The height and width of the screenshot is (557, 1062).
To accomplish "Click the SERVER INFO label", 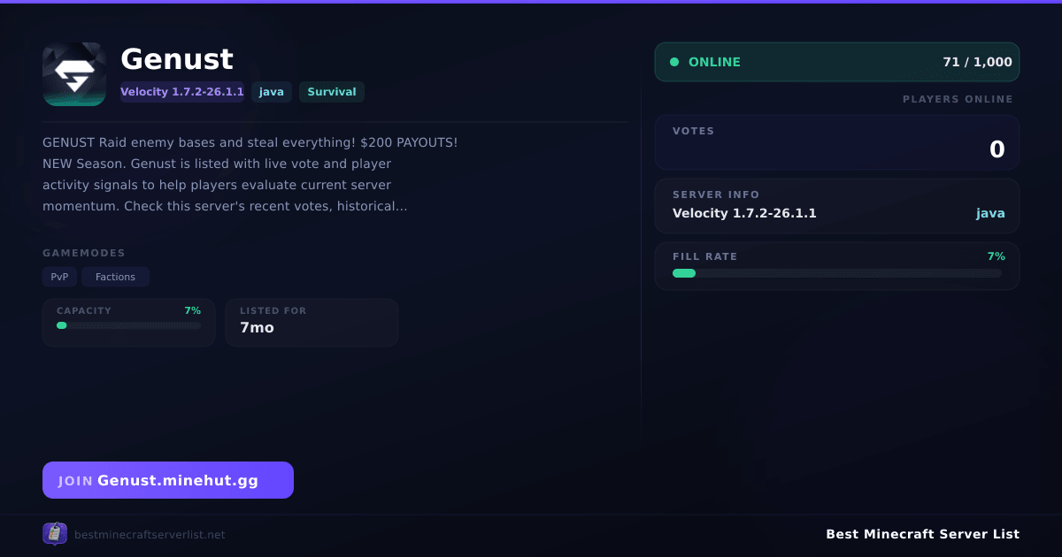I will (x=716, y=195).
